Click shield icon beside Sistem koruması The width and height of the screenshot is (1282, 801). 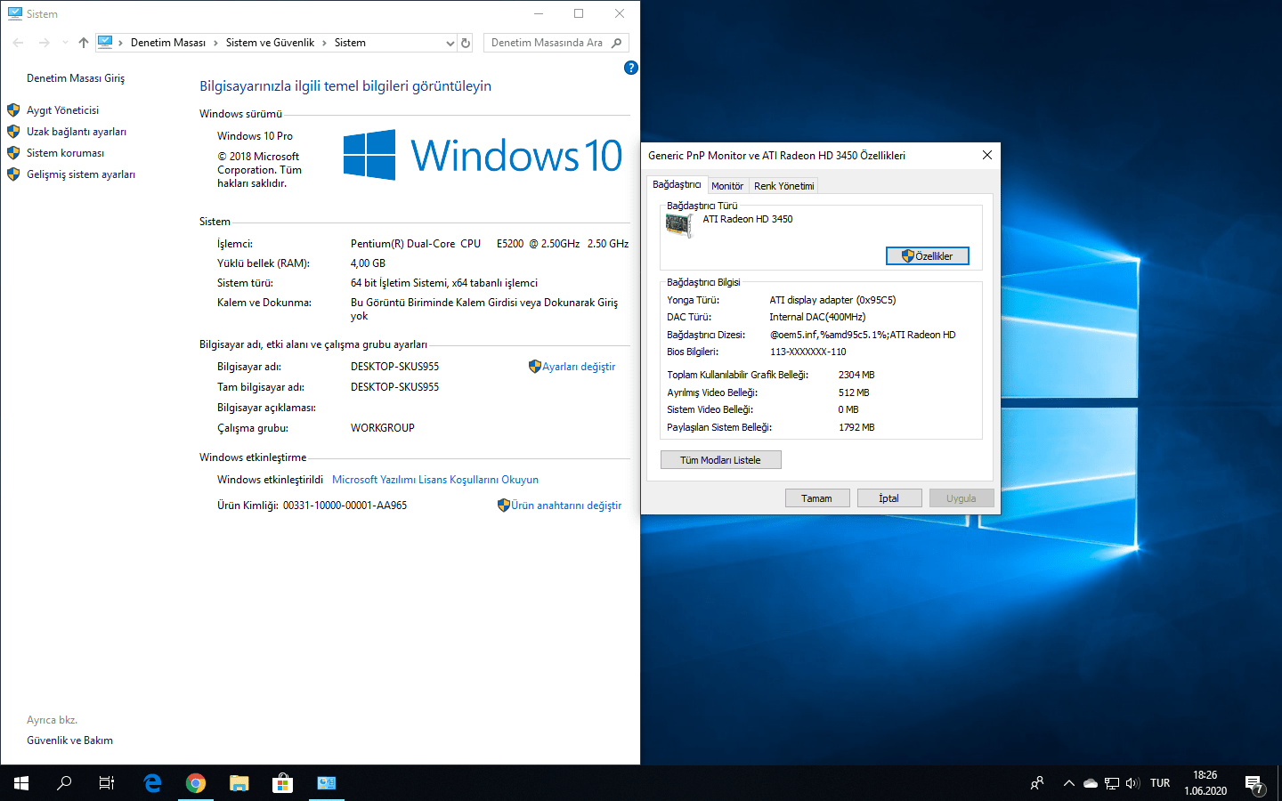pyautogui.click(x=13, y=153)
